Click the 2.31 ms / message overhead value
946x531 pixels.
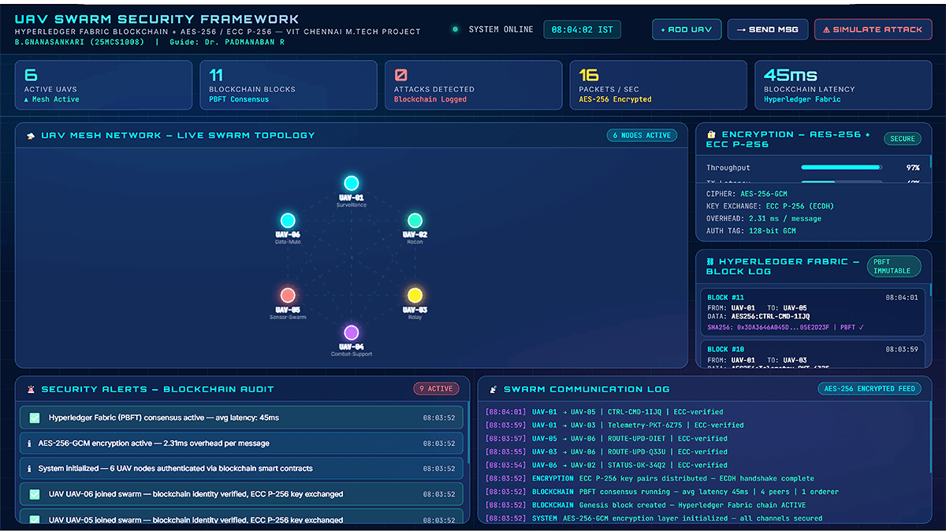(785, 219)
